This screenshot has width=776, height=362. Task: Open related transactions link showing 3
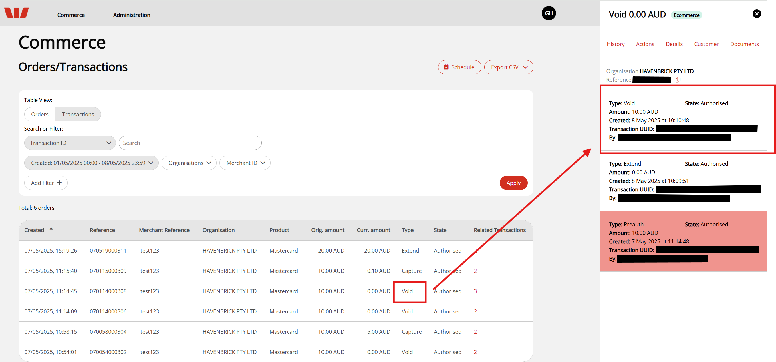click(475, 291)
